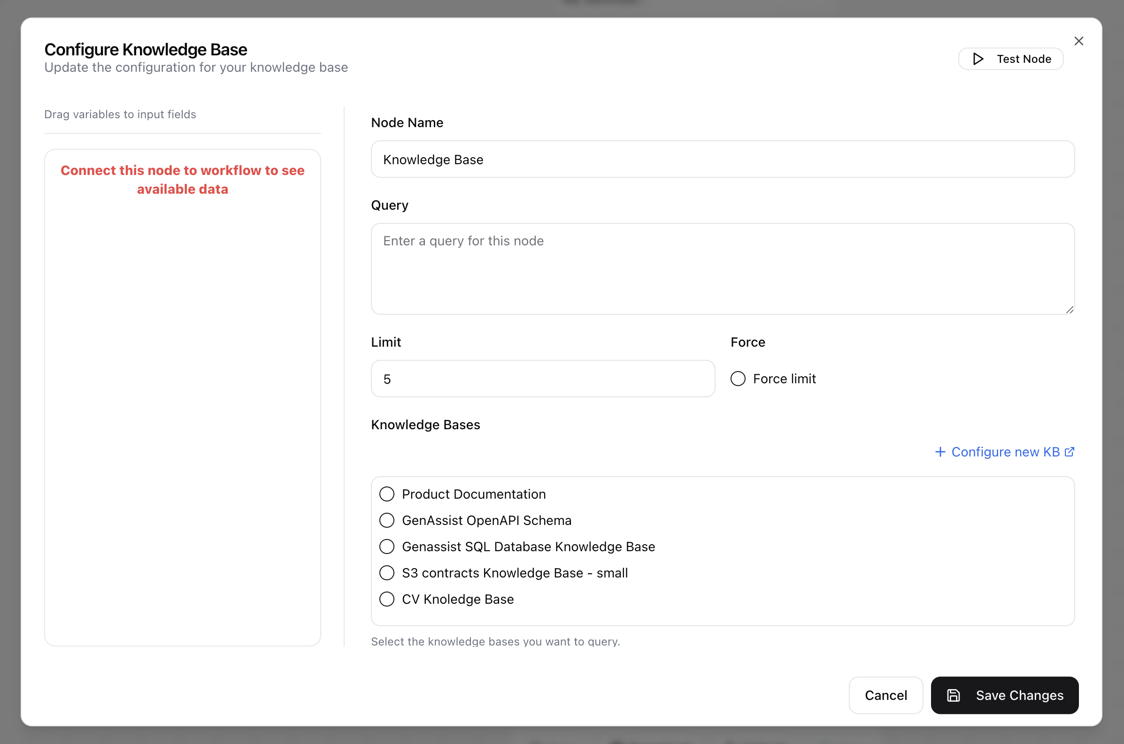Enable the Force limit option
1124x744 pixels.
click(738, 379)
